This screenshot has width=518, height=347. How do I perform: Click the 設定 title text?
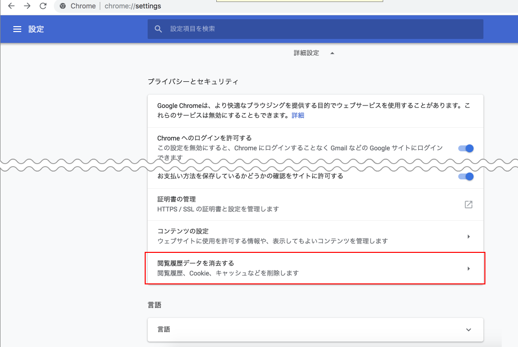(36, 29)
